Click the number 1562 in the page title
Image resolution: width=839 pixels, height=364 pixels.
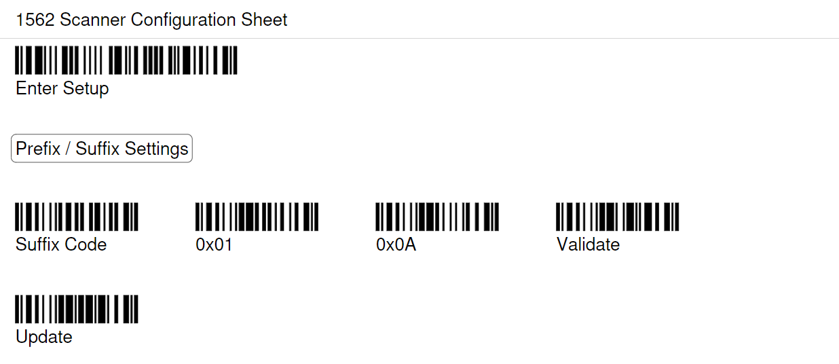(x=35, y=20)
